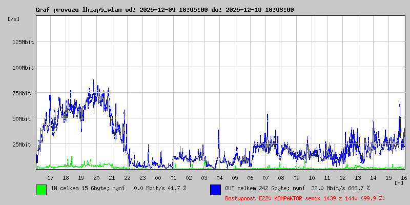Click the '15' hour label on x-axis
The width and height of the screenshot is (410, 205).
pos(388,178)
